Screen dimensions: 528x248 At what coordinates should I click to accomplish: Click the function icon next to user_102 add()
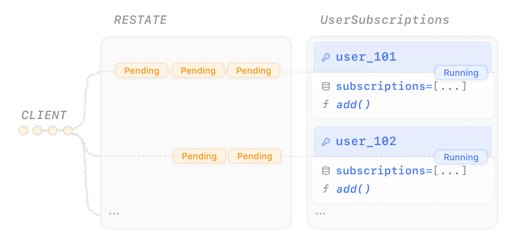(x=326, y=189)
